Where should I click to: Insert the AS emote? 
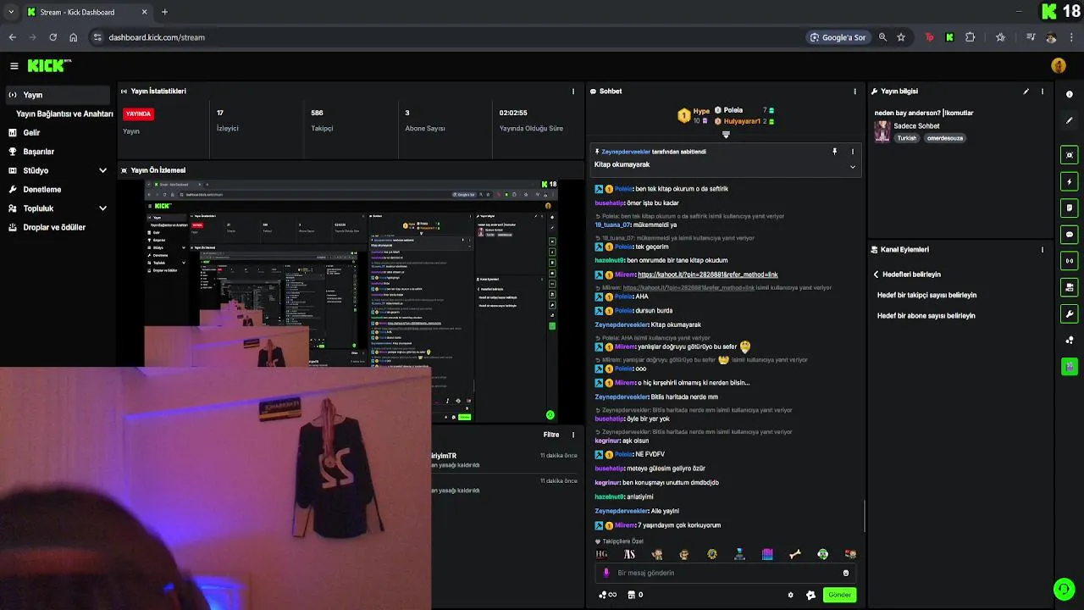[629, 554]
